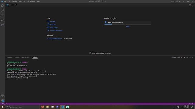This screenshot has height=109, width=195.
Task: Kill terminal with trash icon
Action: 185,57
